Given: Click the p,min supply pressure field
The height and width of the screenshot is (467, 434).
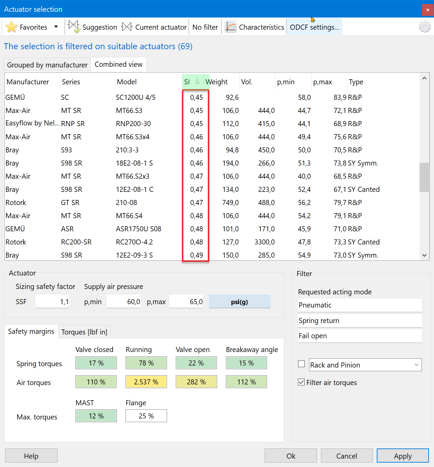Looking at the screenshot, I should (124, 301).
